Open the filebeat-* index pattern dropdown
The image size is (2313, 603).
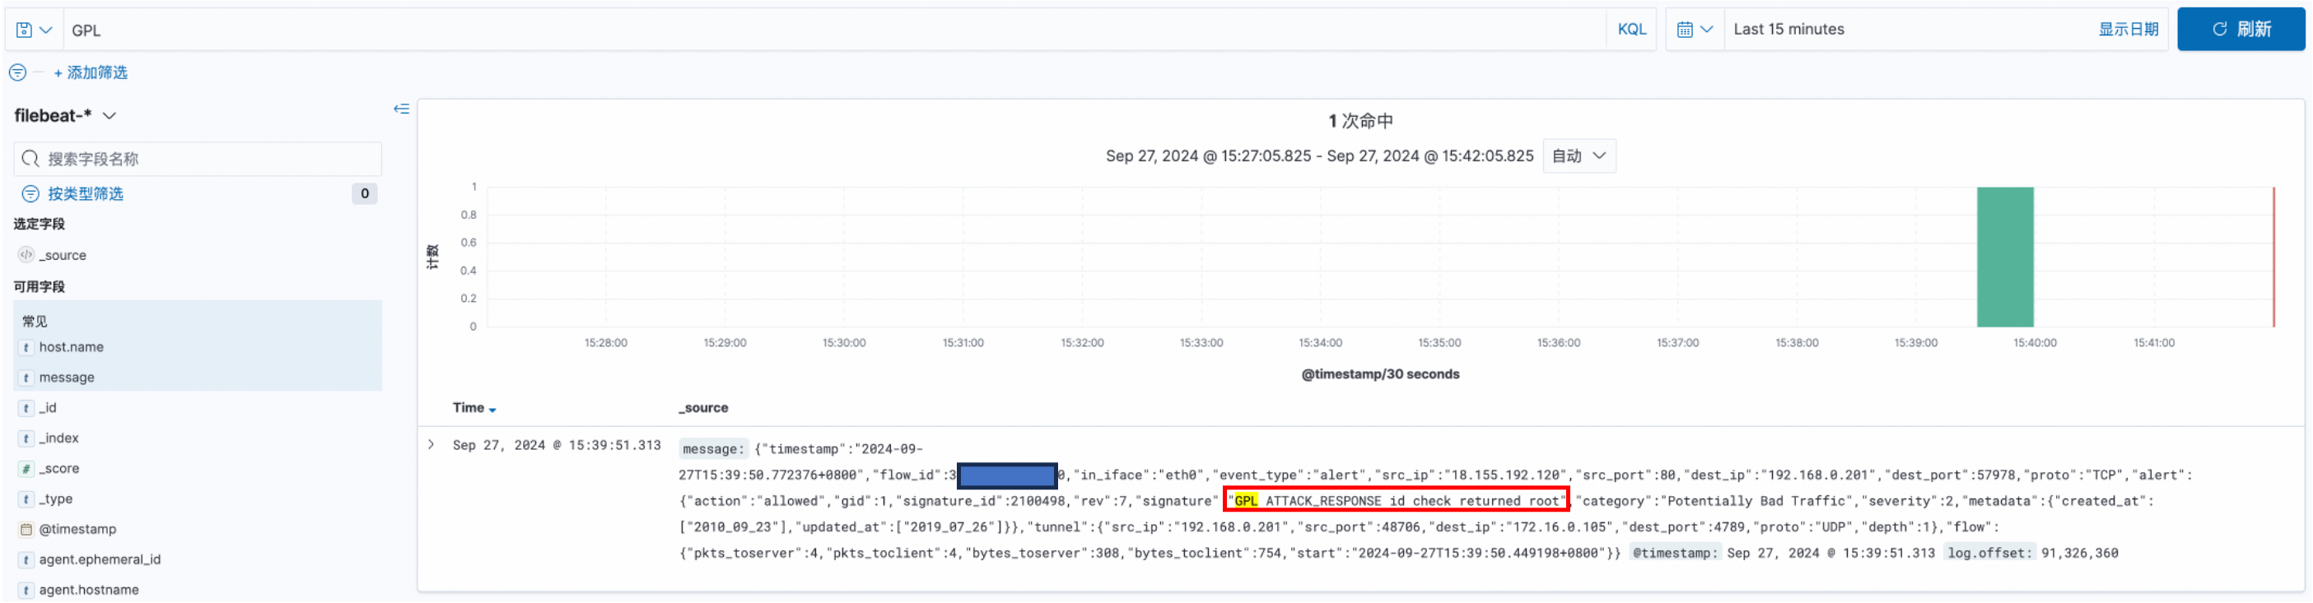click(66, 116)
